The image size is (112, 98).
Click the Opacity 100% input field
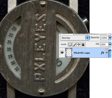click(x=104, y=38)
